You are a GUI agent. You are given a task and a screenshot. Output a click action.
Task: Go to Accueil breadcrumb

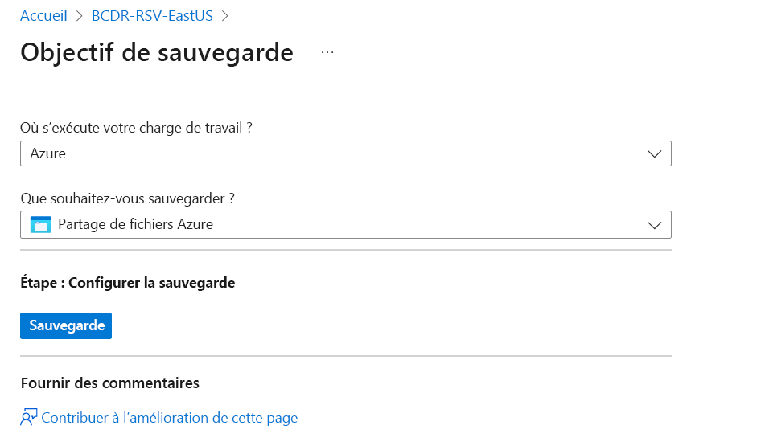click(x=43, y=15)
